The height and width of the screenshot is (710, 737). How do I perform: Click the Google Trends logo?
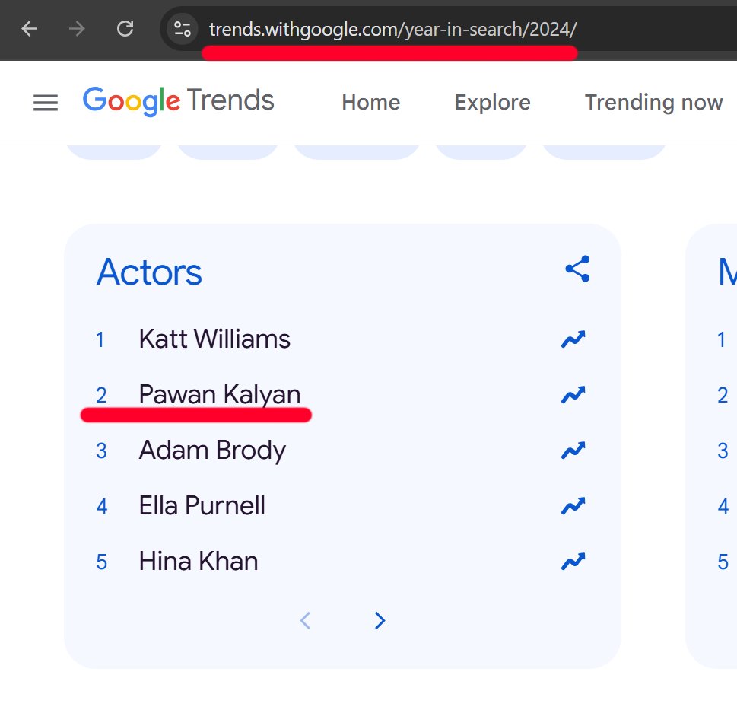point(179,101)
